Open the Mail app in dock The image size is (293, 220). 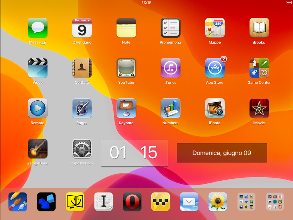pyautogui.click(x=189, y=202)
